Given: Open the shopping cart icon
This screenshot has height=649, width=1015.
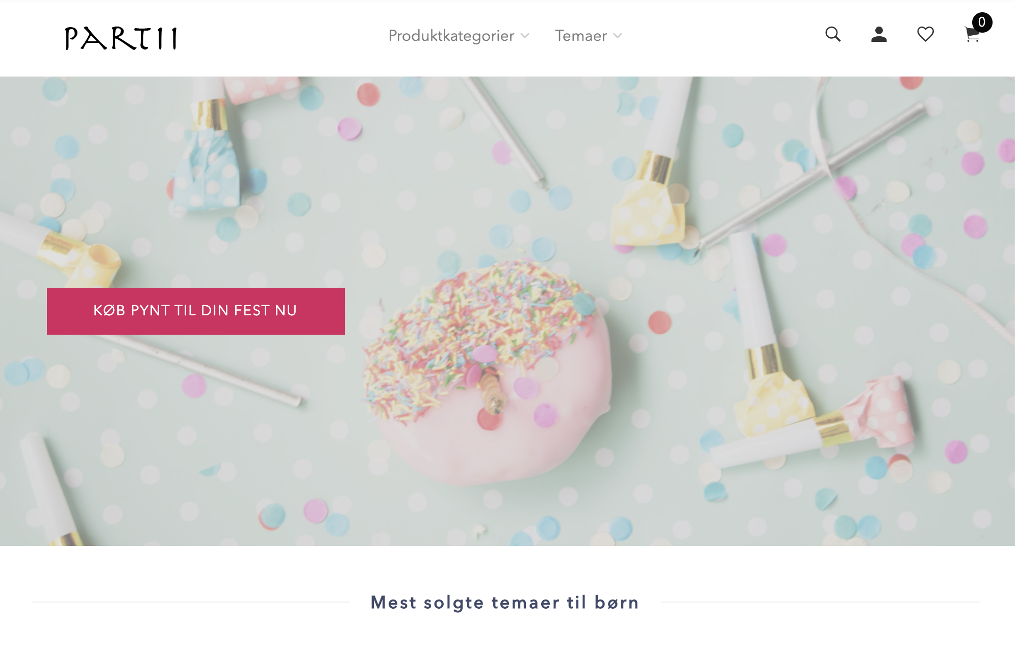Looking at the screenshot, I should point(972,35).
